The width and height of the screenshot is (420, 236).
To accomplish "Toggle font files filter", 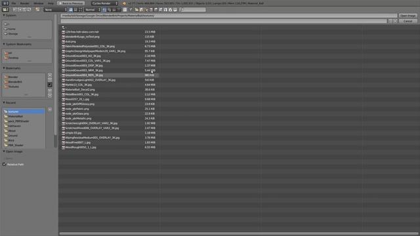I will point(165,10).
